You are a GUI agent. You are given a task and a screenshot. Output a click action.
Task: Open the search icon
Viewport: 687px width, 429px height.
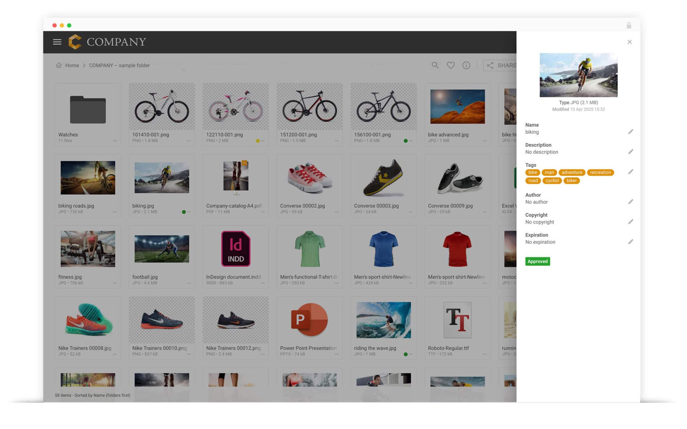435,65
